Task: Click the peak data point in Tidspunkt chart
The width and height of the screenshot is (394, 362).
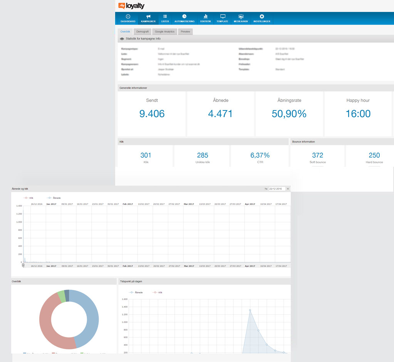Action: 250,310
